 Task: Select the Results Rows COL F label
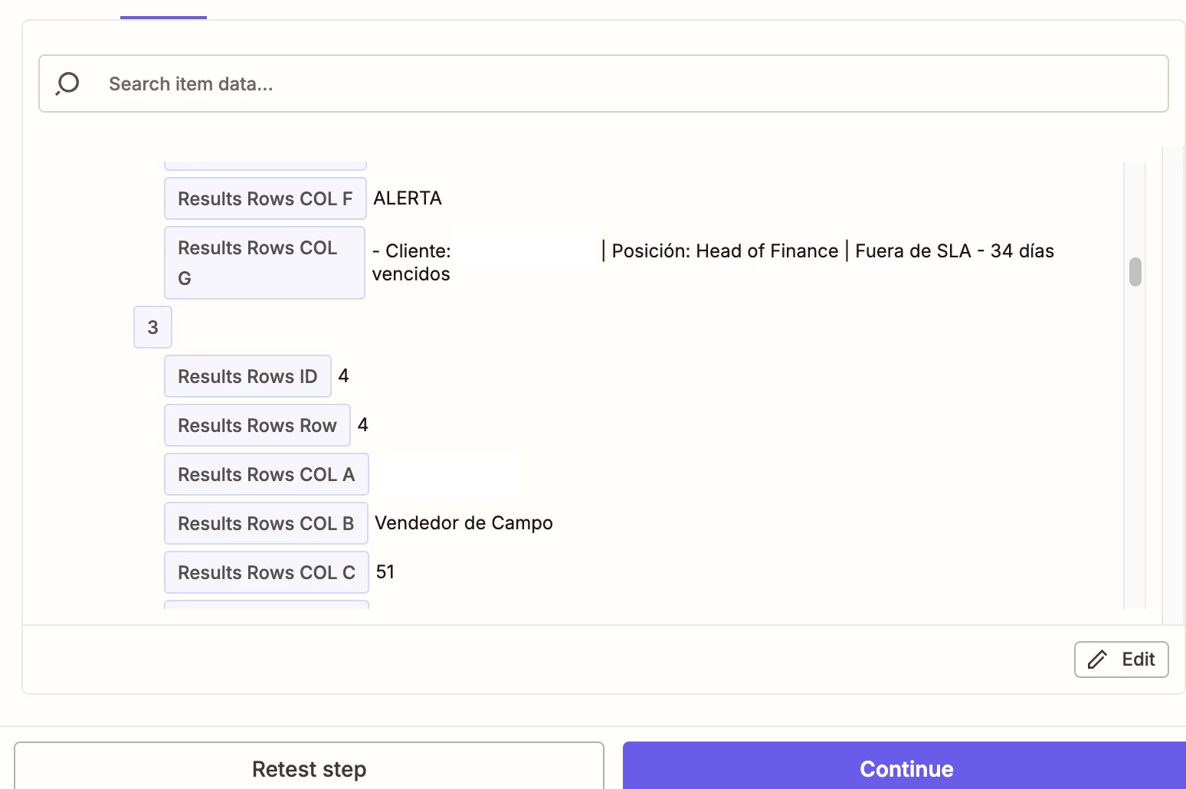pyautogui.click(x=265, y=198)
